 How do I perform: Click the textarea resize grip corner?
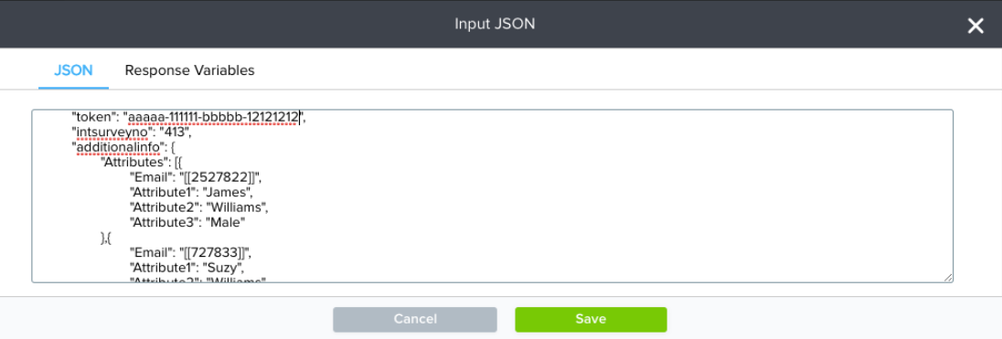click(948, 277)
